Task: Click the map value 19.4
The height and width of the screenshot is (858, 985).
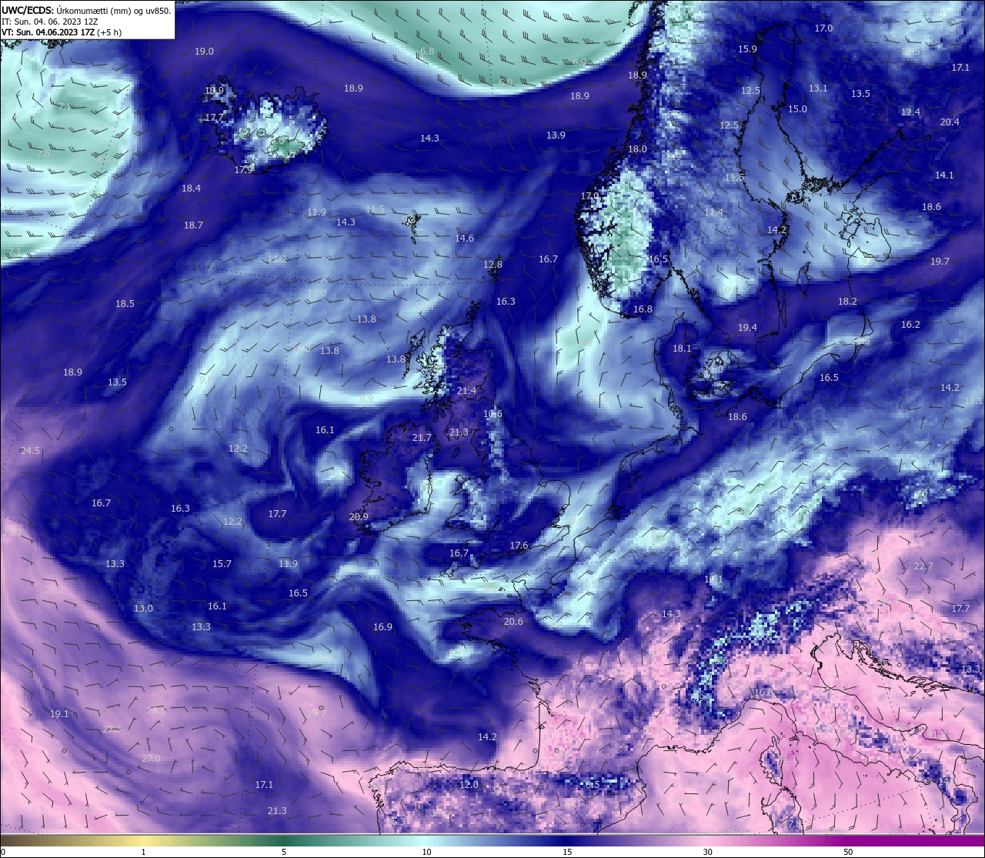Action: click(x=747, y=328)
